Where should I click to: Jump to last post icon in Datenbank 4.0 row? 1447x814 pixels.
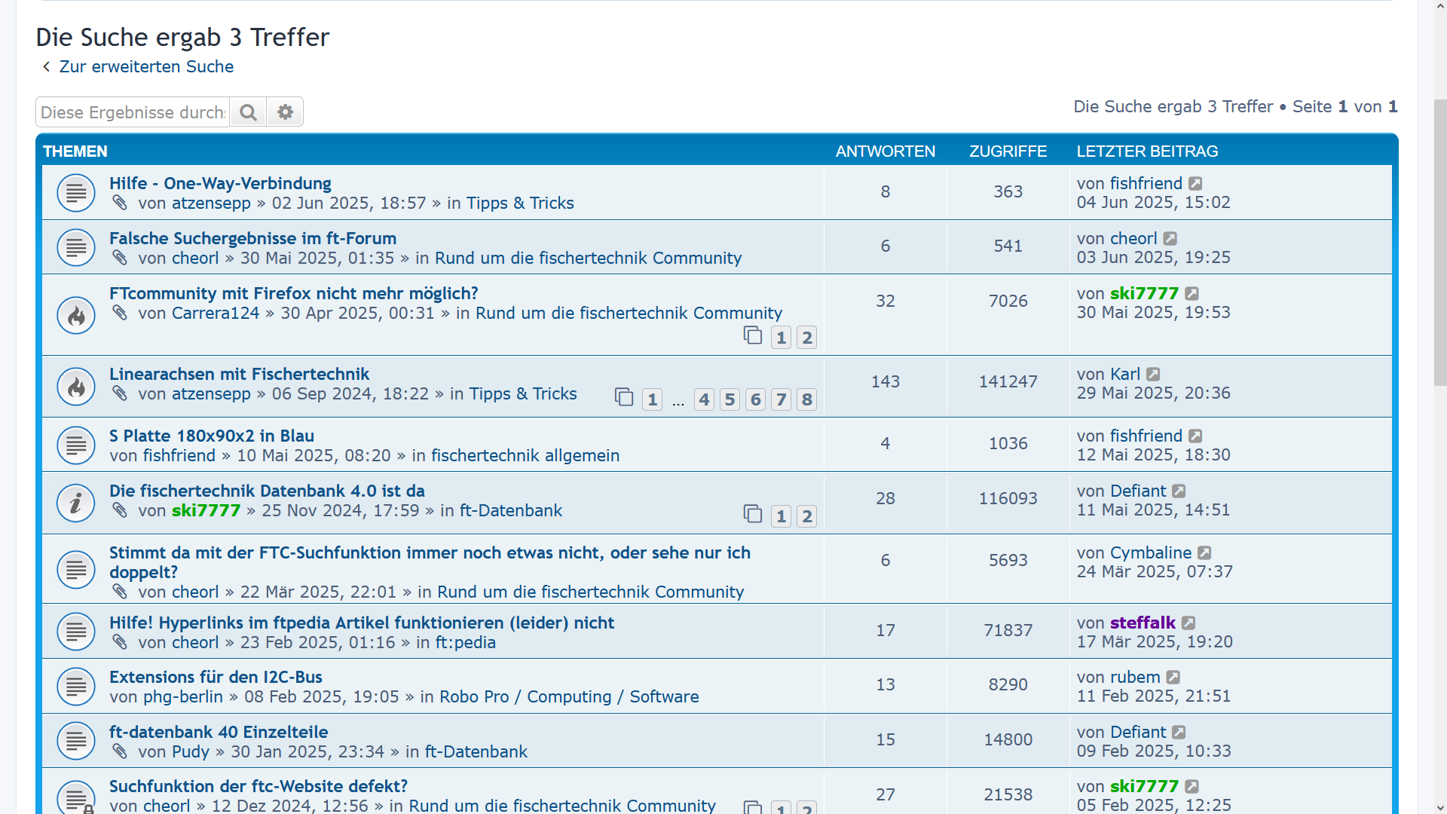pos(1179,491)
